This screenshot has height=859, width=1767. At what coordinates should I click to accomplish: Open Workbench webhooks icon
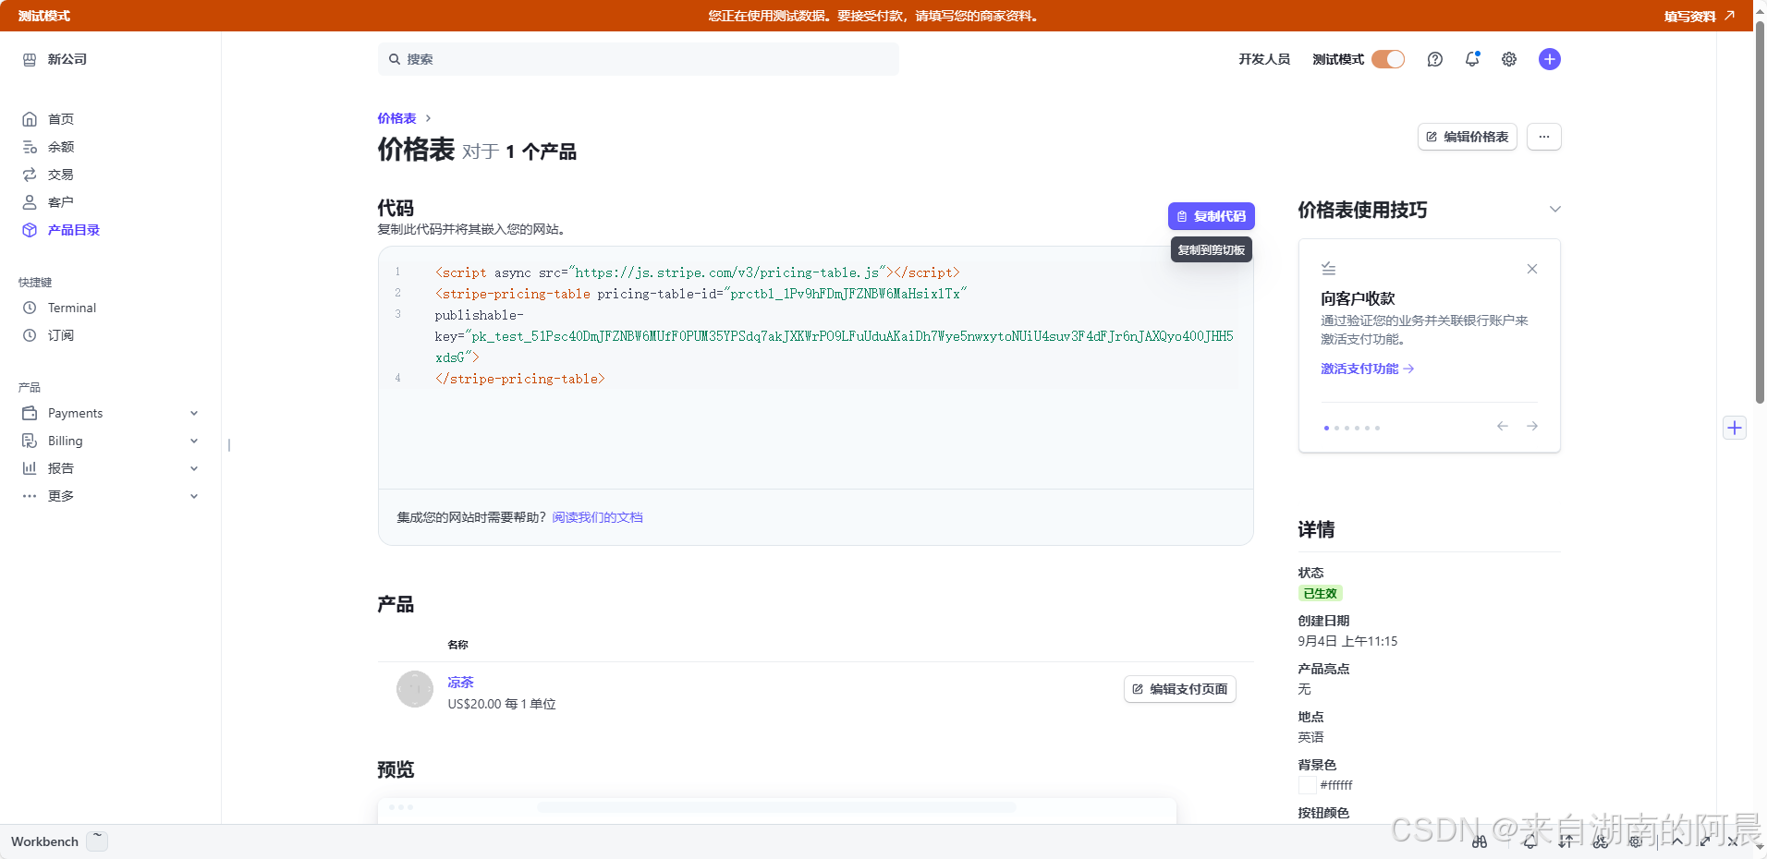point(1601,841)
